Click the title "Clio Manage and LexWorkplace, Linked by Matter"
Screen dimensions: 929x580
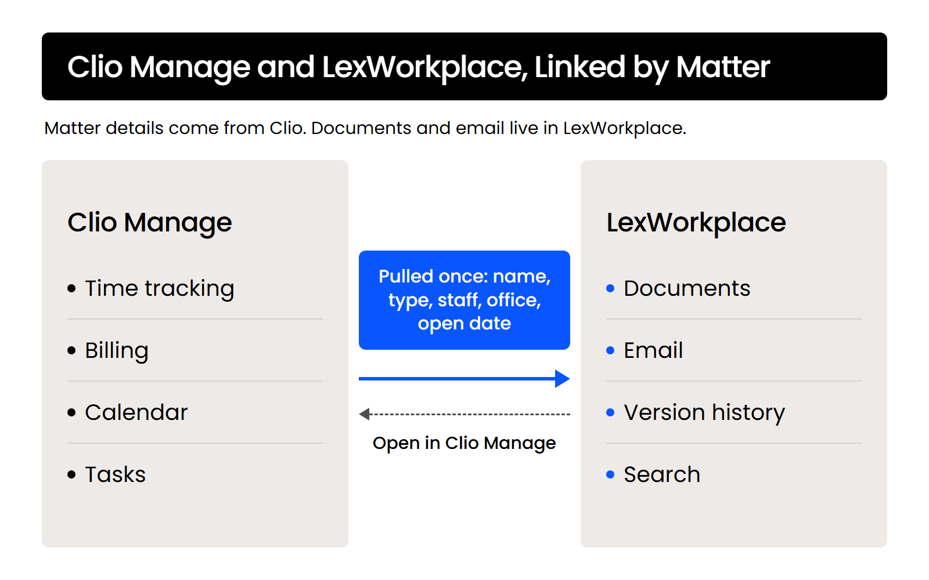coord(419,67)
